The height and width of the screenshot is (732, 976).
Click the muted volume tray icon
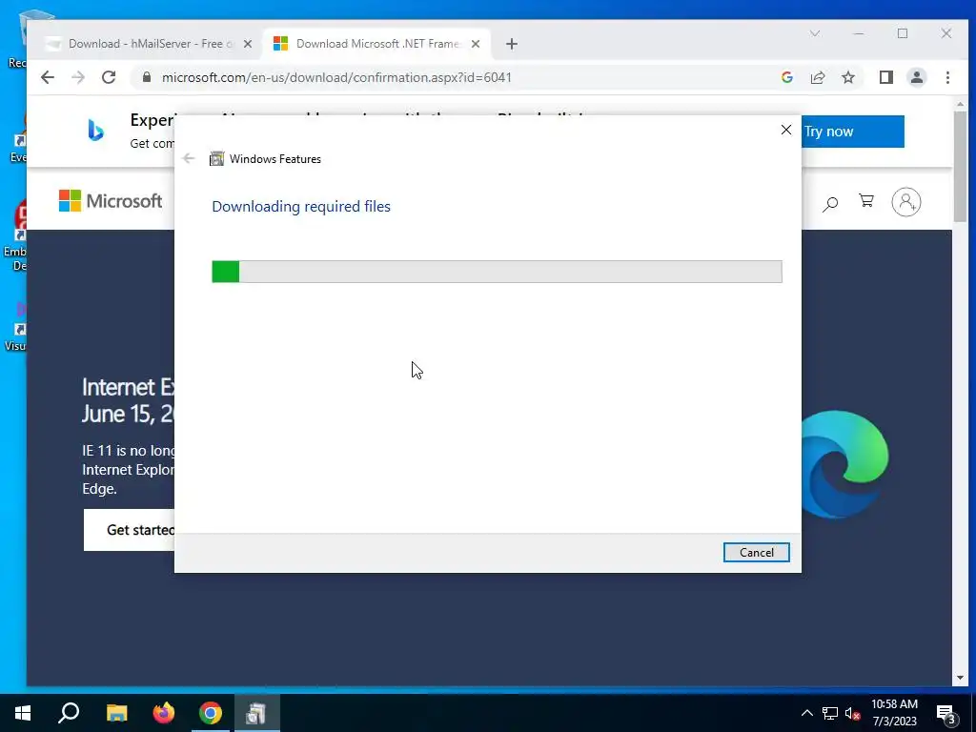(852, 713)
